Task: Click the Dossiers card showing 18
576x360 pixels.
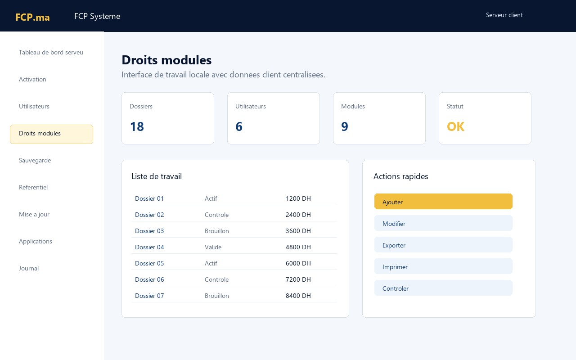Action: (168, 118)
